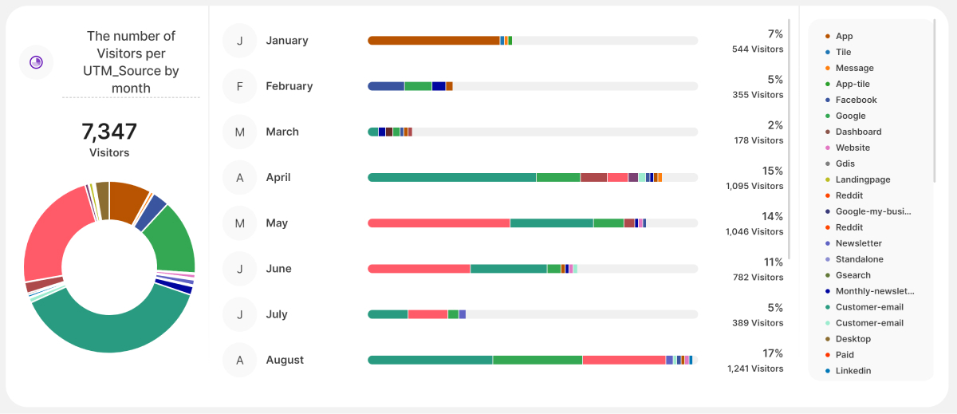Click the March 'M' month avatar
This screenshot has width=957, height=414.
point(240,132)
